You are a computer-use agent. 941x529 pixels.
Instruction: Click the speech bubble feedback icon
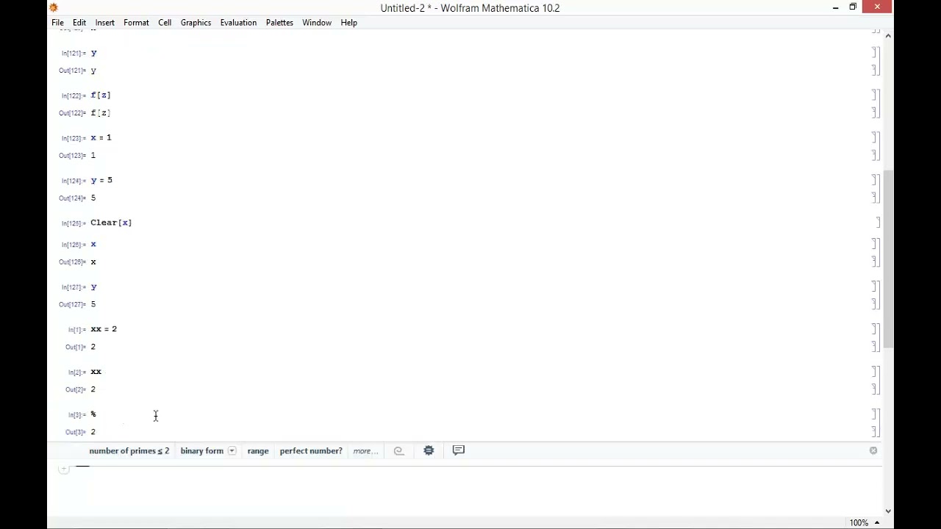point(458,450)
